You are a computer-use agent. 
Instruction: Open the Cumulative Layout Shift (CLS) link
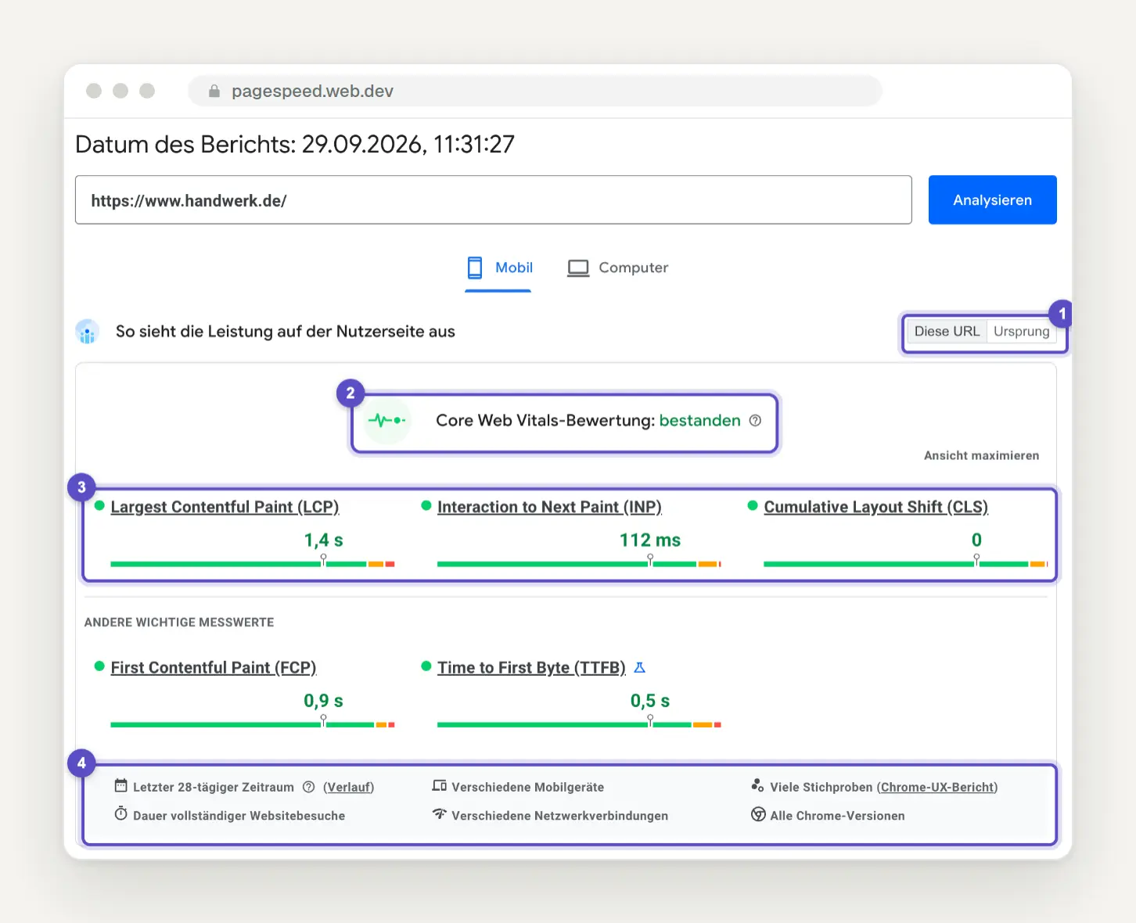(x=875, y=507)
